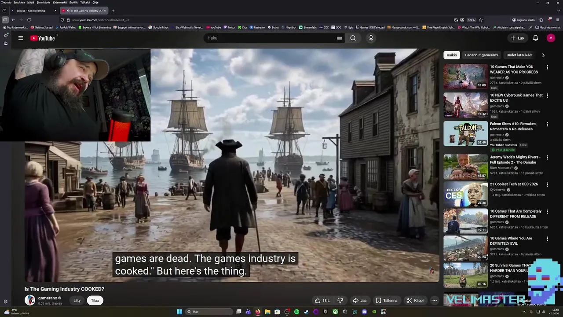The width and height of the screenshot is (563, 317).
Task: Click the gameranx channel name under the video
Action: (x=48, y=298)
